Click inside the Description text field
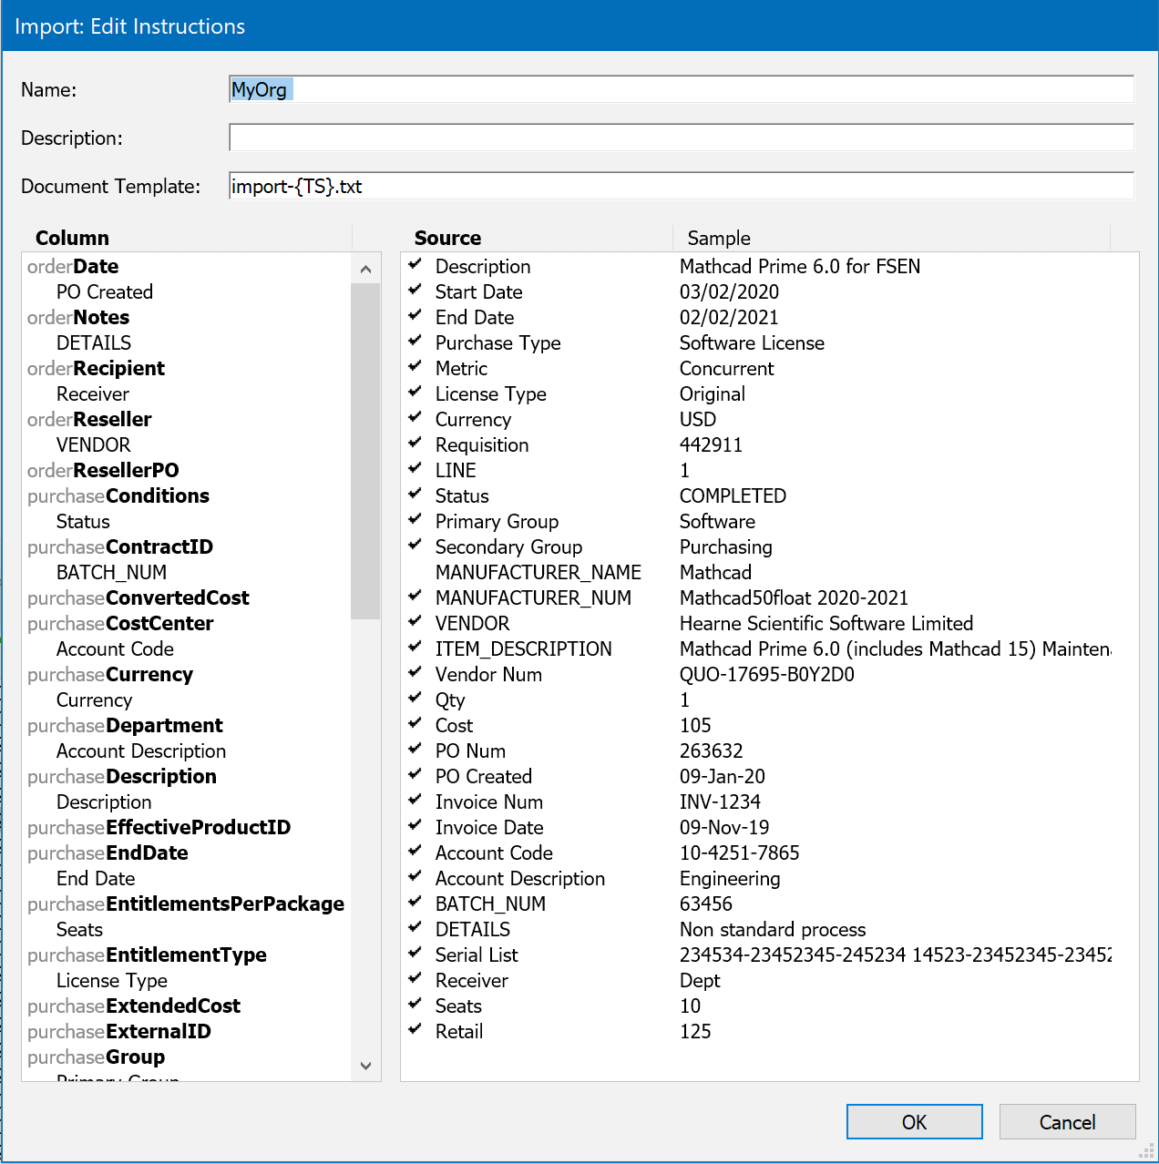The image size is (1159, 1164). pos(638,137)
